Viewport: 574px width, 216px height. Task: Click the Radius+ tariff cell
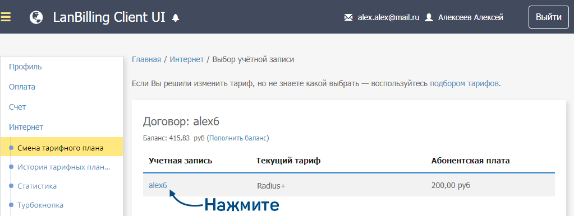tap(271, 186)
